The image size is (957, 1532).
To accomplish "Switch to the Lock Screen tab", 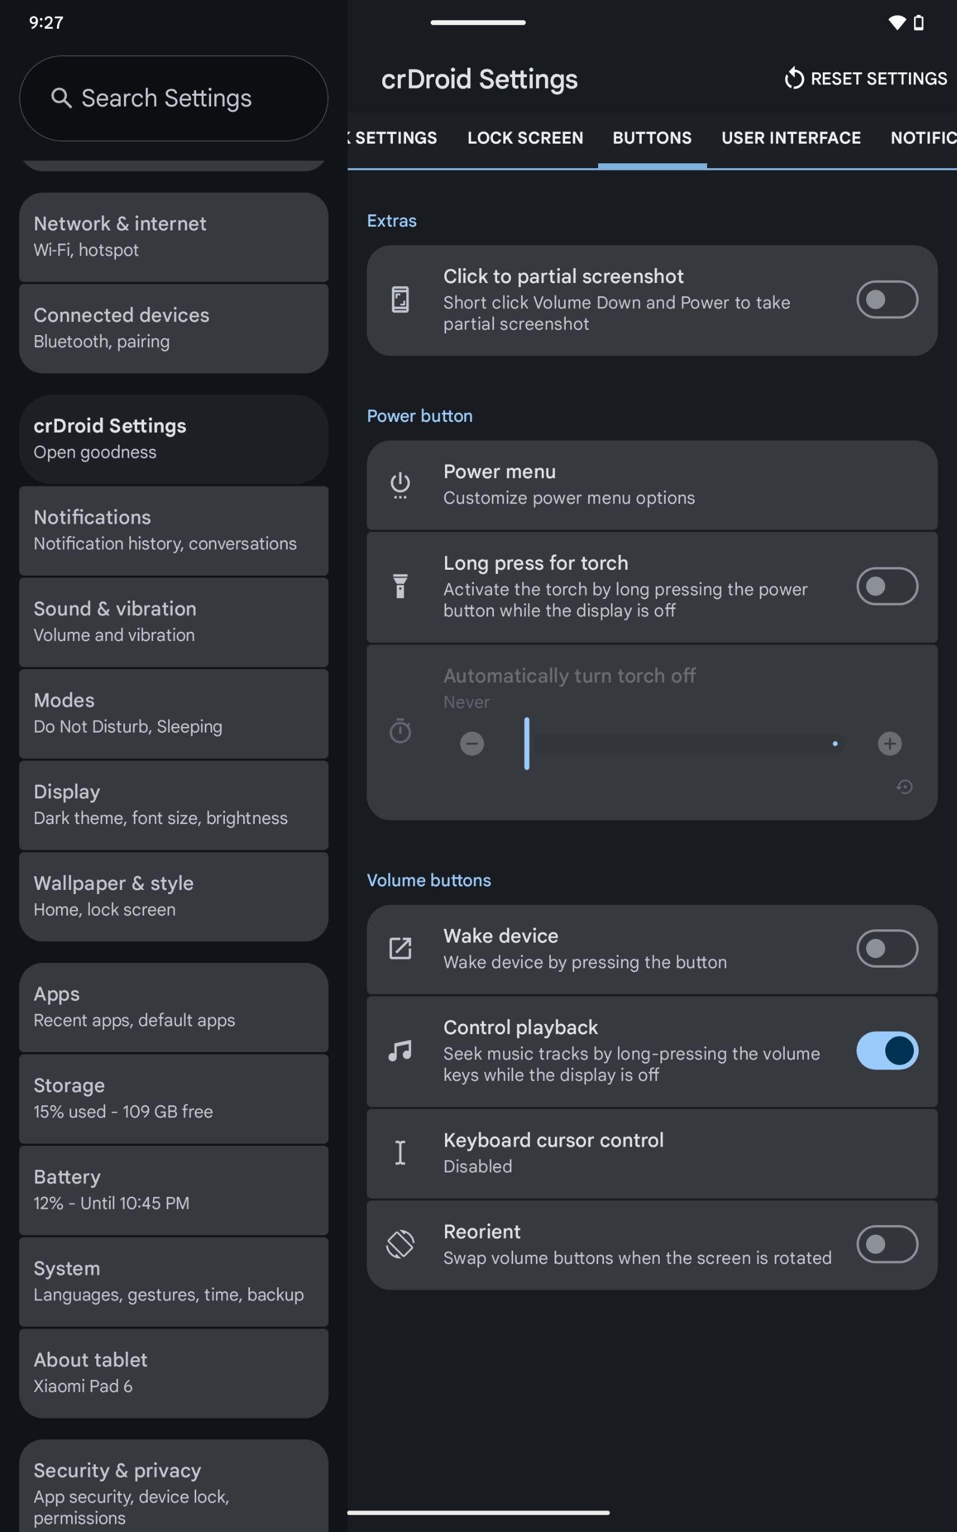I will click(525, 138).
